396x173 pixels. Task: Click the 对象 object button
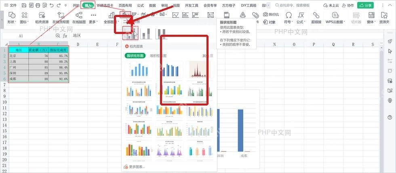coord(269,22)
